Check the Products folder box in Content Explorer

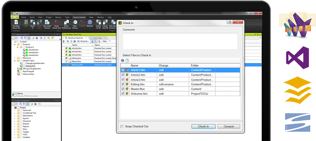coord(21,45)
